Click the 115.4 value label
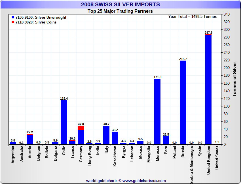Image resolution: width=241 pixels, height=184 pixels. [x=64, y=99]
